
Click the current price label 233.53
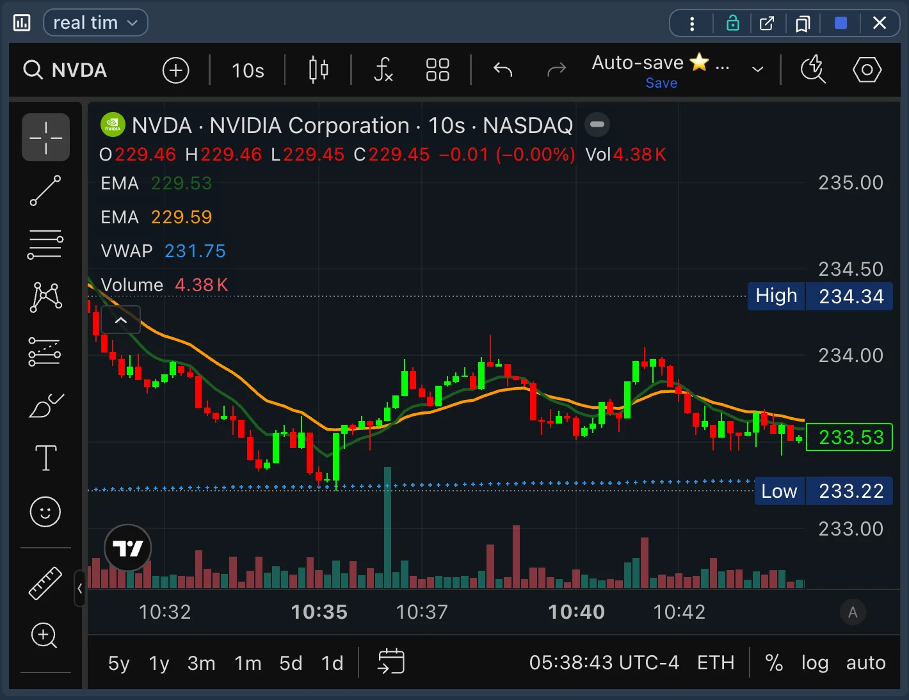tap(849, 437)
